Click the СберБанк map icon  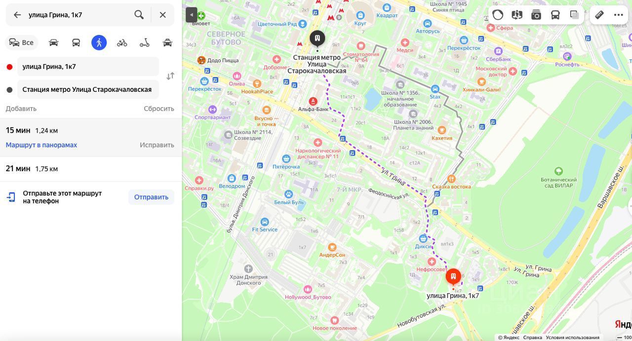pos(498,51)
